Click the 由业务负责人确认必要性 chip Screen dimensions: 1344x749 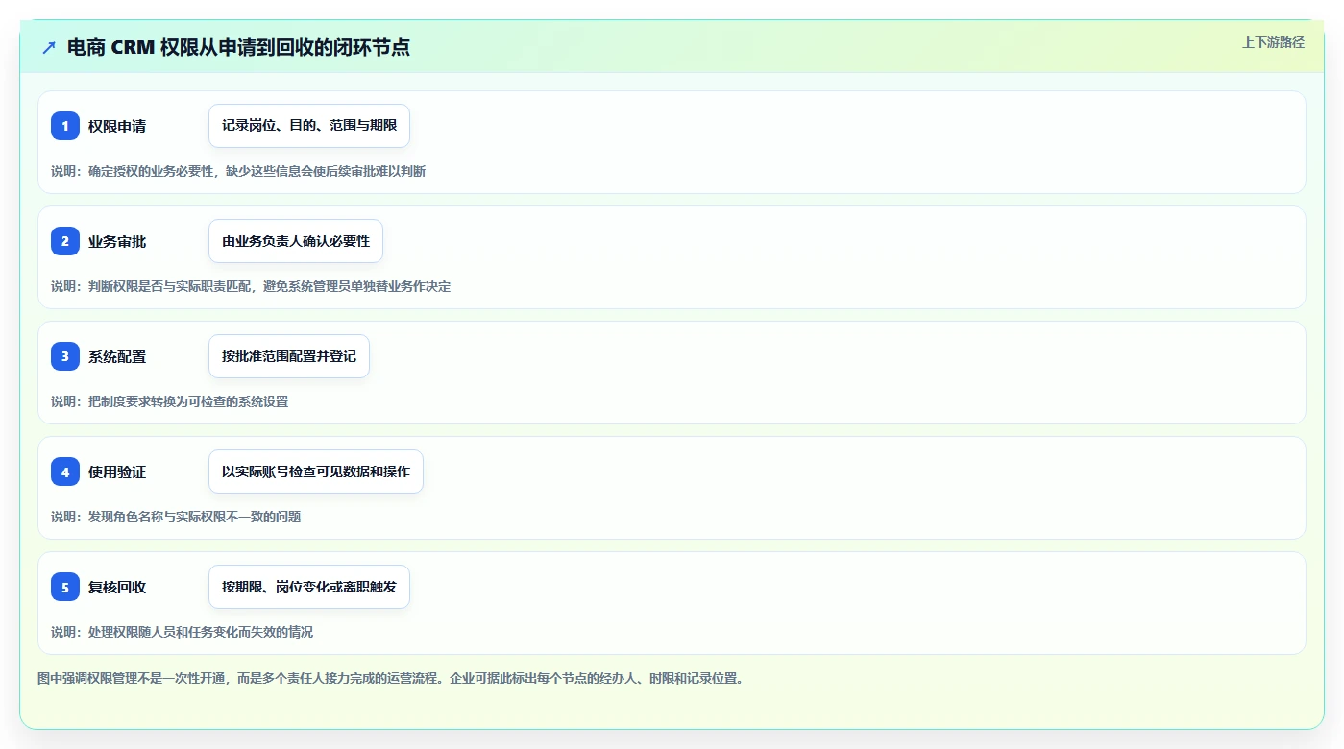pos(296,241)
